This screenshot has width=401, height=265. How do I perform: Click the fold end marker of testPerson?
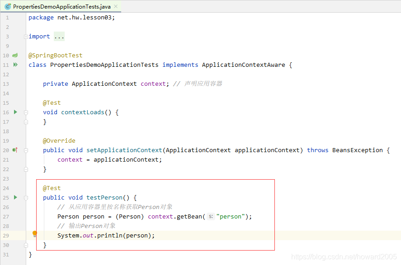click(26, 245)
